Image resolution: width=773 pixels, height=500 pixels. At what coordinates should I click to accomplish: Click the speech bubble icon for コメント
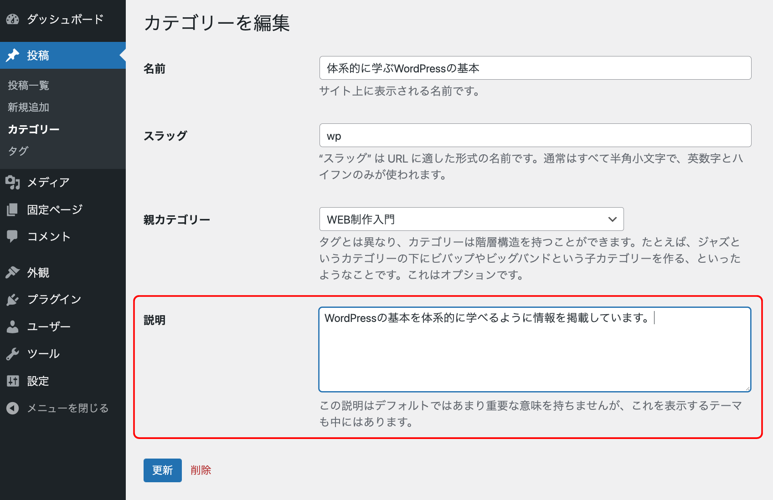pyautogui.click(x=13, y=236)
